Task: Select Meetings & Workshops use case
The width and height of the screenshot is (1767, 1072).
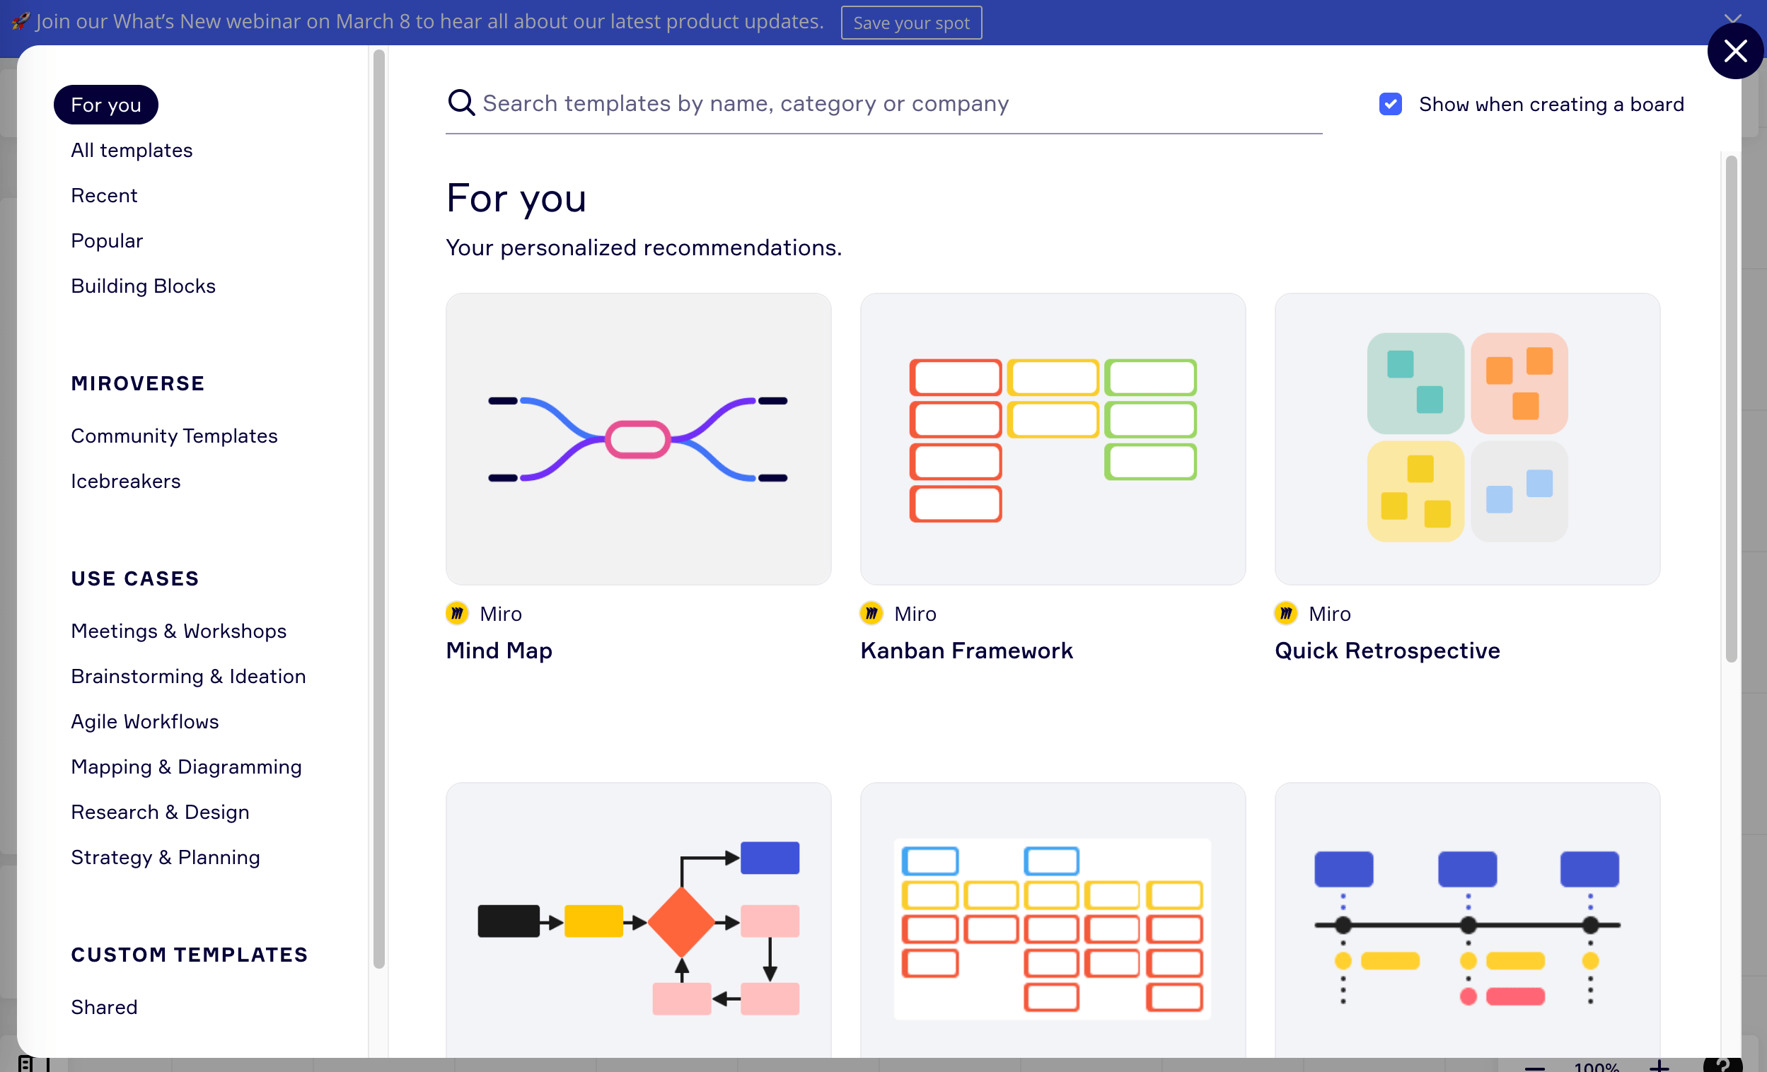Action: point(178,631)
